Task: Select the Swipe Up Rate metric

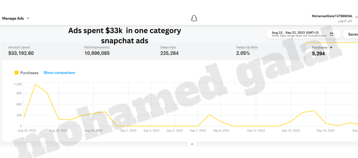Action: coord(247,50)
